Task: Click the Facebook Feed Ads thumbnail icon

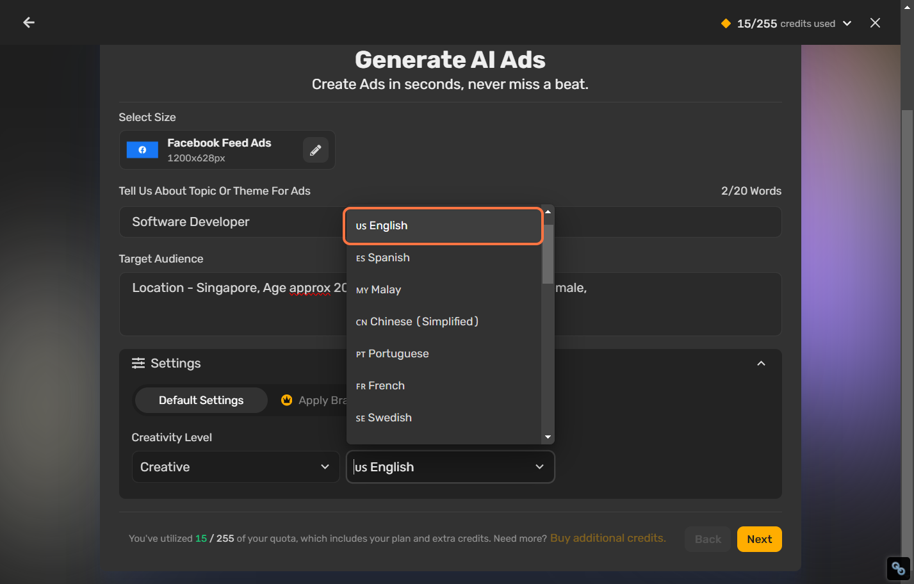Action: [x=142, y=150]
